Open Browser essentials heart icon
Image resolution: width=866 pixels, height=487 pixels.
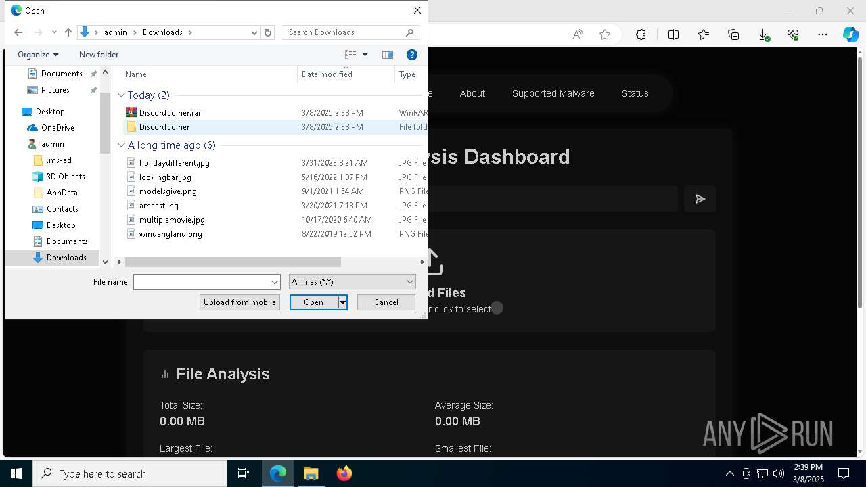[x=793, y=34]
